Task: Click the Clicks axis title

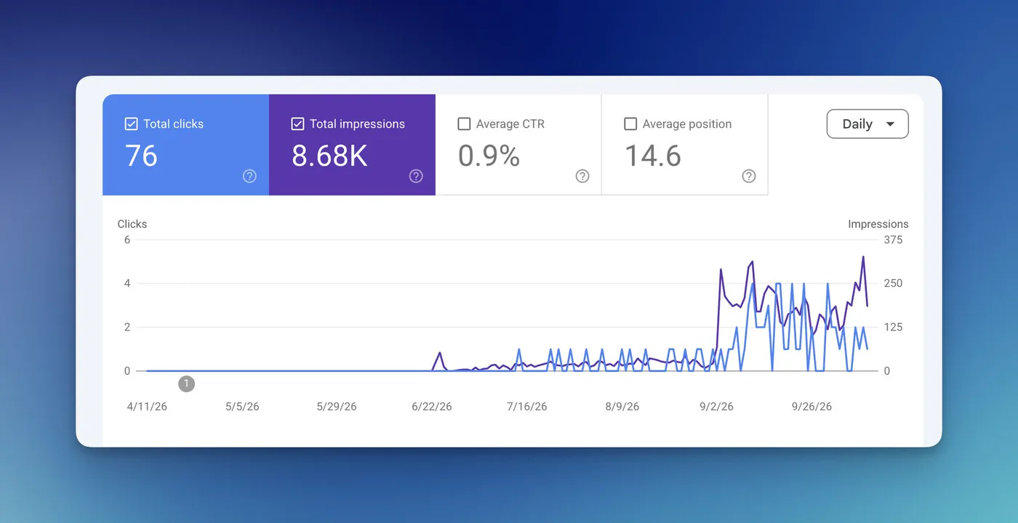Action: [x=132, y=224]
